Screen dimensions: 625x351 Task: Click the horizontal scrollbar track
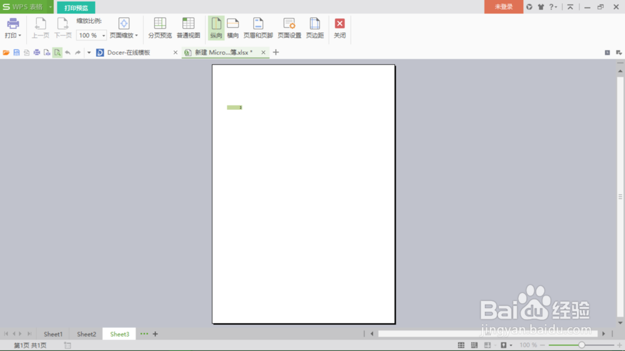487,334
